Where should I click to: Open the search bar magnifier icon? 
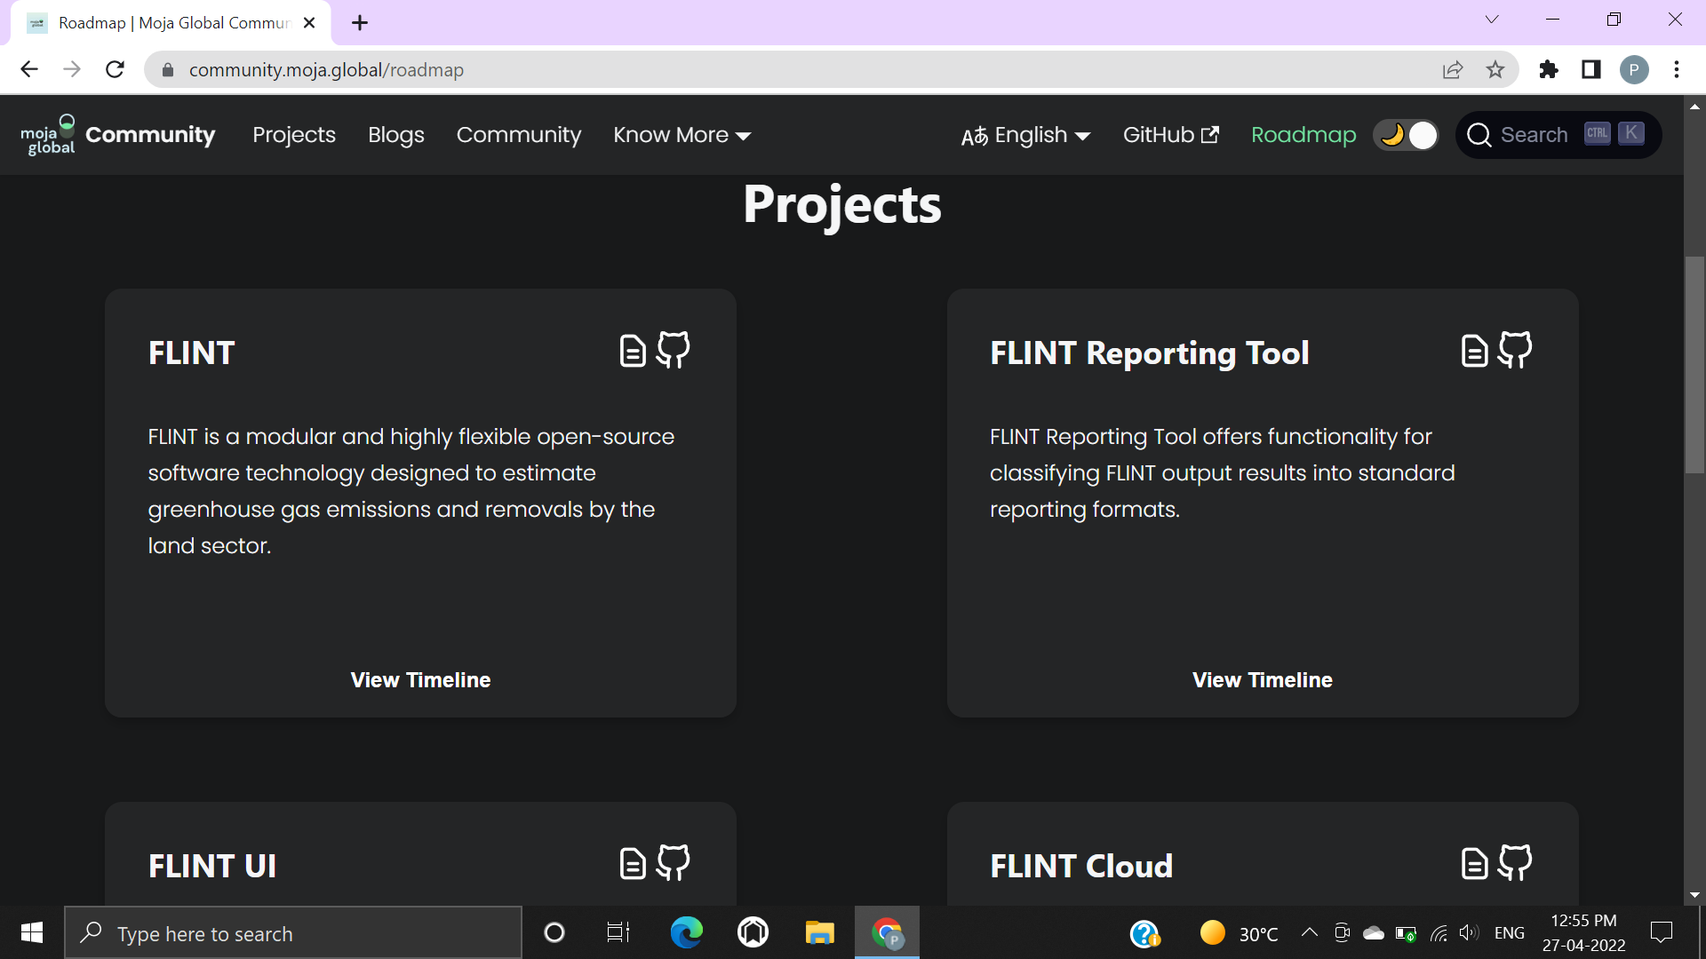1479,134
